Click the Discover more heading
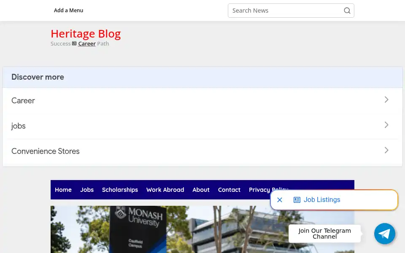The width and height of the screenshot is (405, 253). [x=38, y=77]
